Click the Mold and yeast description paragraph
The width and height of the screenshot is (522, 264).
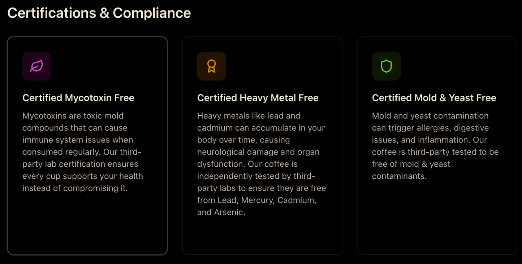tap(435, 146)
